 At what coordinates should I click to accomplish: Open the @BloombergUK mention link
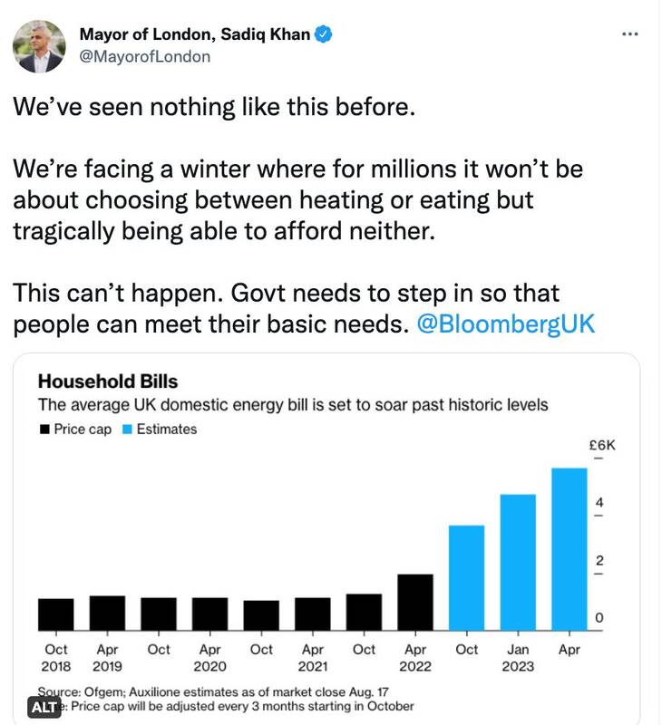click(504, 324)
